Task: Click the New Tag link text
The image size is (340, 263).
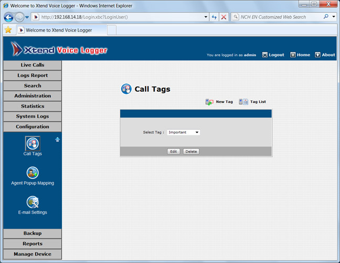Action: coord(224,102)
